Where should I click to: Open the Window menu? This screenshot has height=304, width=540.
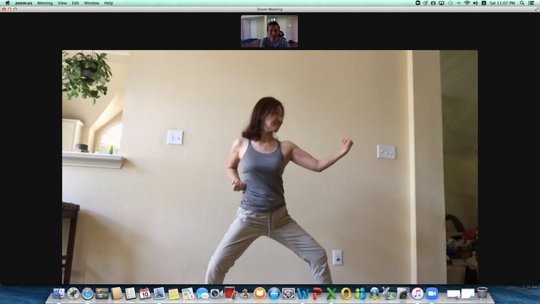click(92, 3)
